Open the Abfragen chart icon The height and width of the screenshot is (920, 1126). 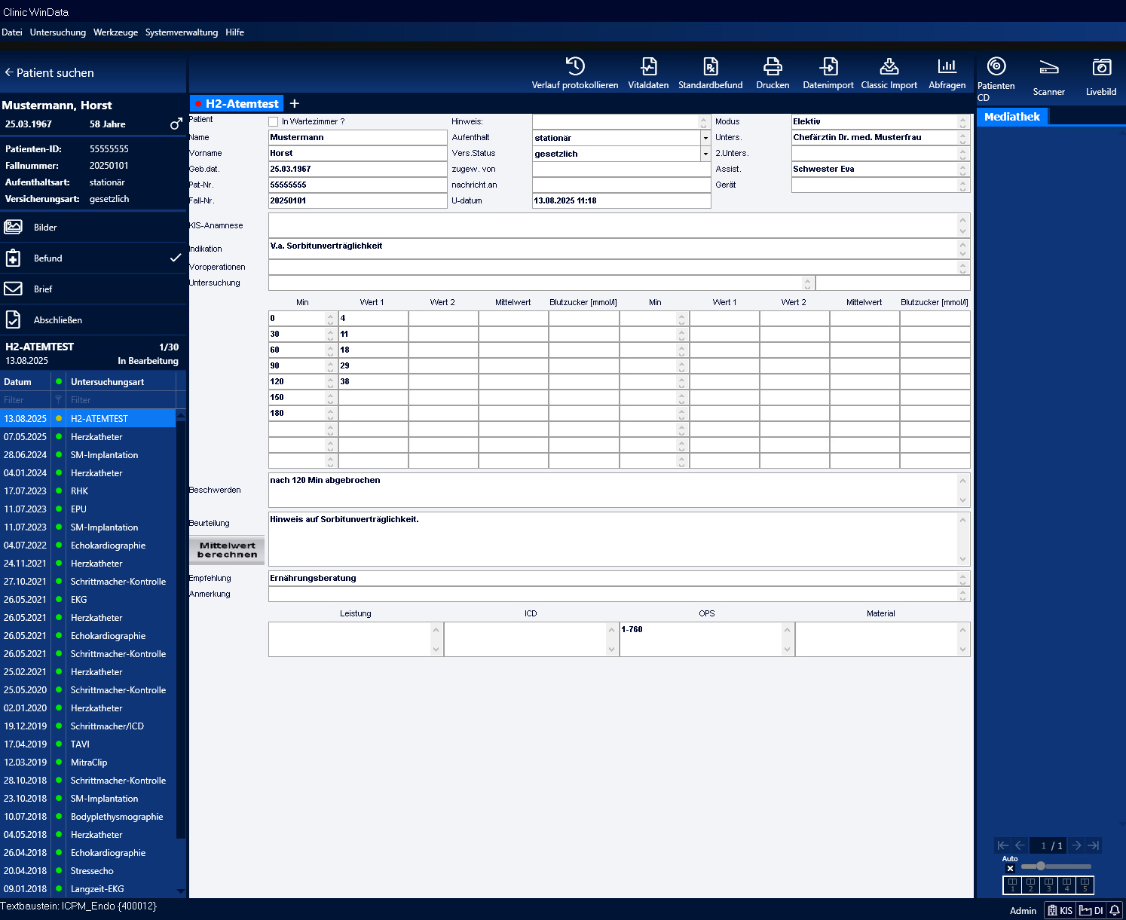point(947,66)
